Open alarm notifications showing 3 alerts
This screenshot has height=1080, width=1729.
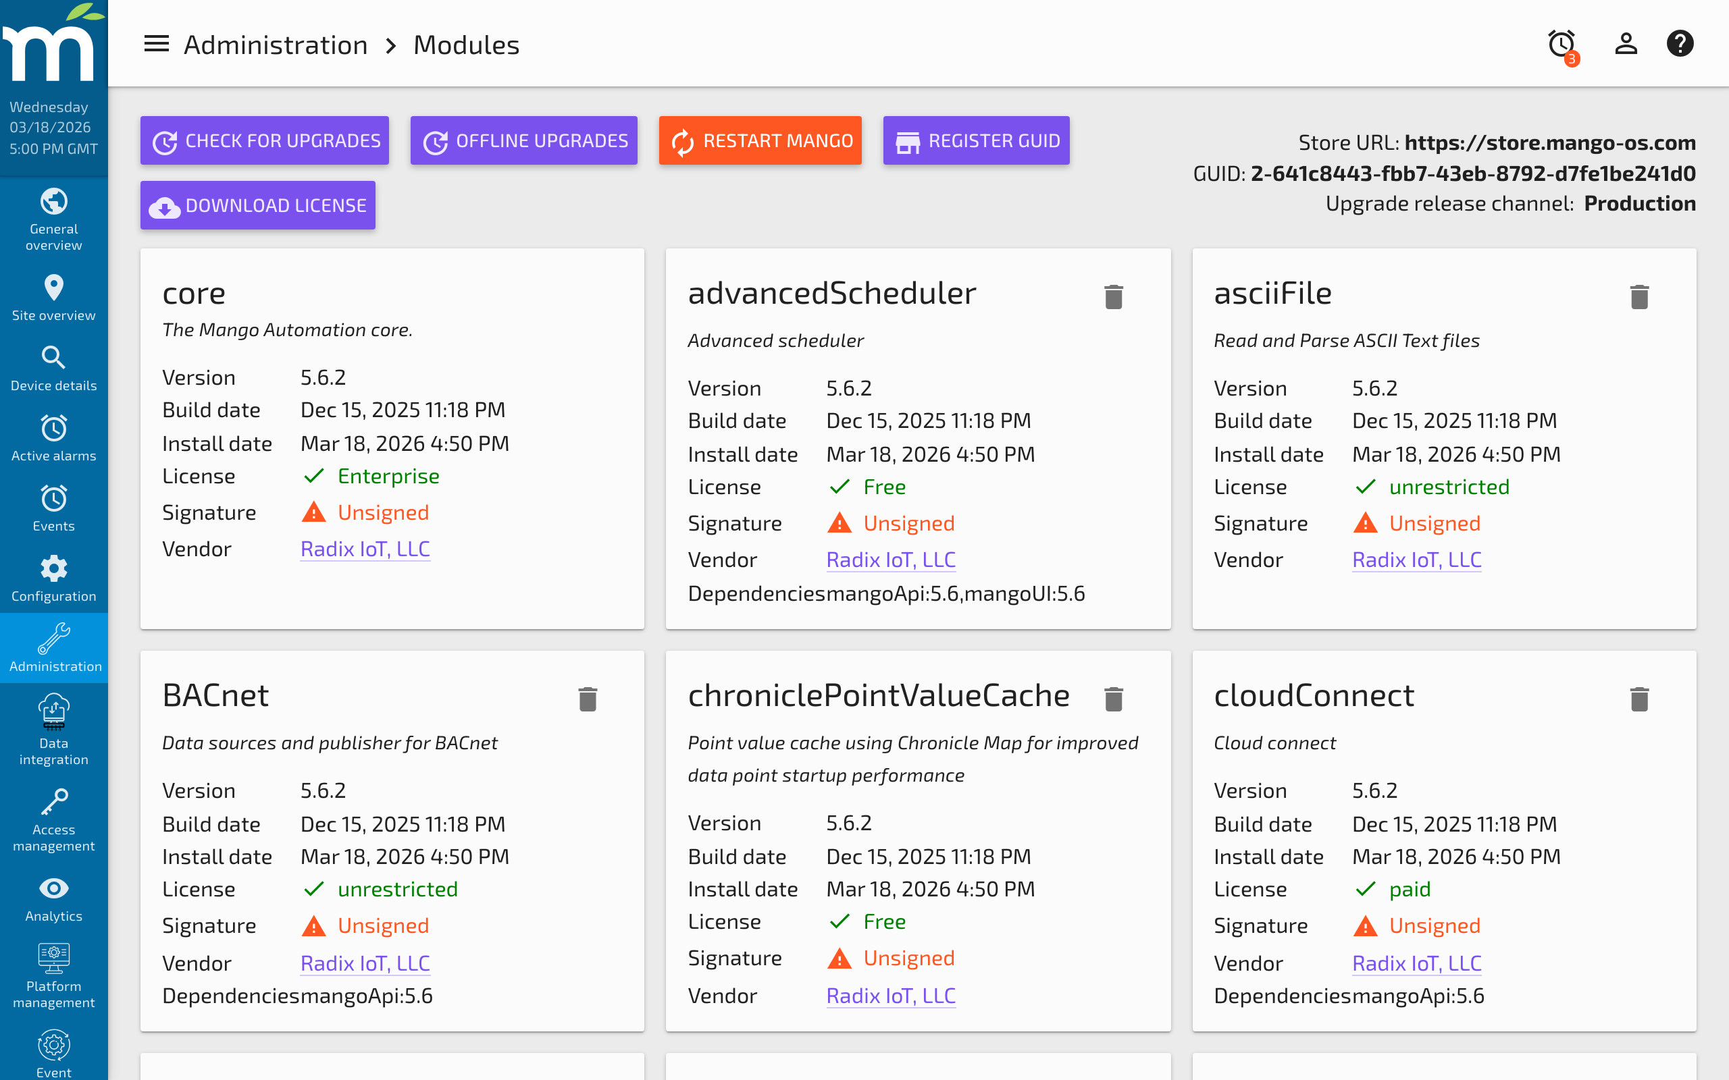1560,44
